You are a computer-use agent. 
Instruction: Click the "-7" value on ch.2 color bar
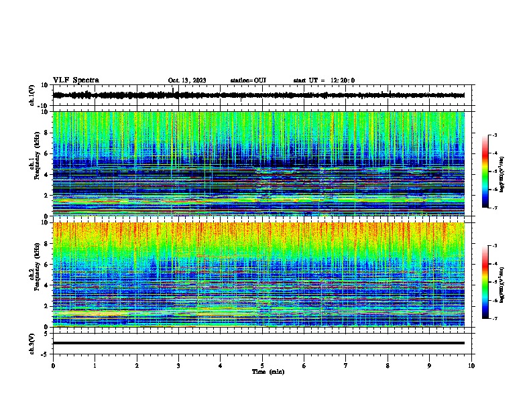494,318
